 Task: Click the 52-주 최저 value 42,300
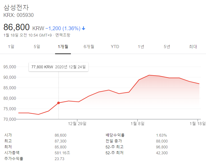click(x=162, y=153)
